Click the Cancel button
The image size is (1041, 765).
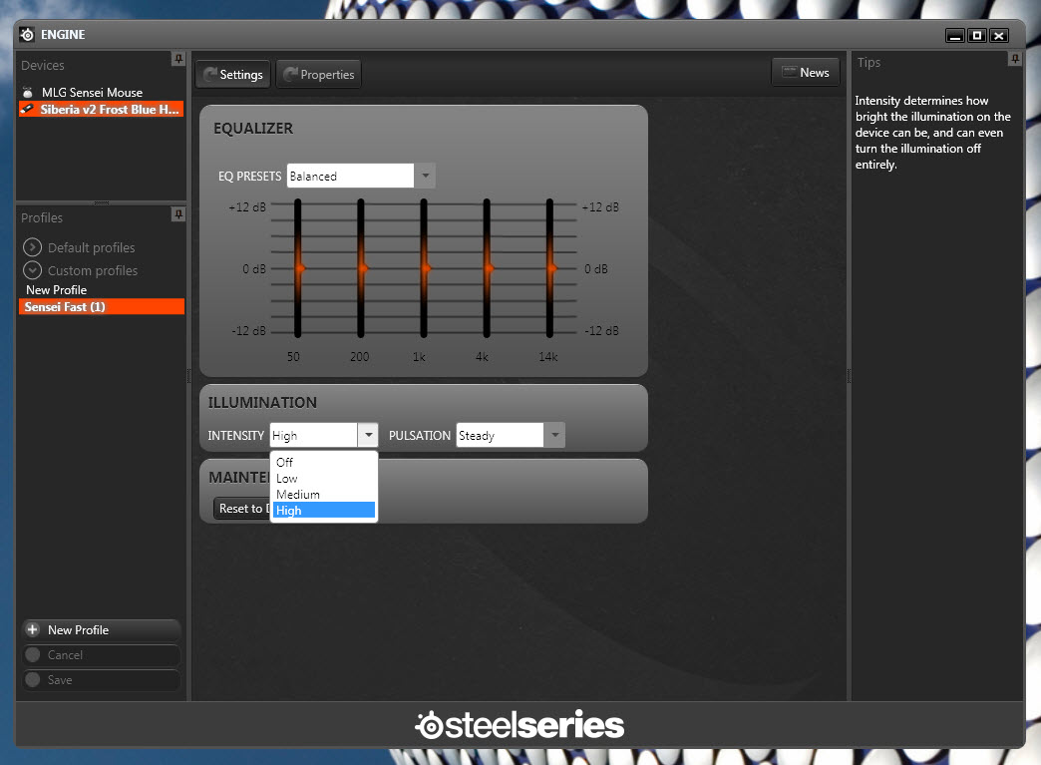coord(102,654)
